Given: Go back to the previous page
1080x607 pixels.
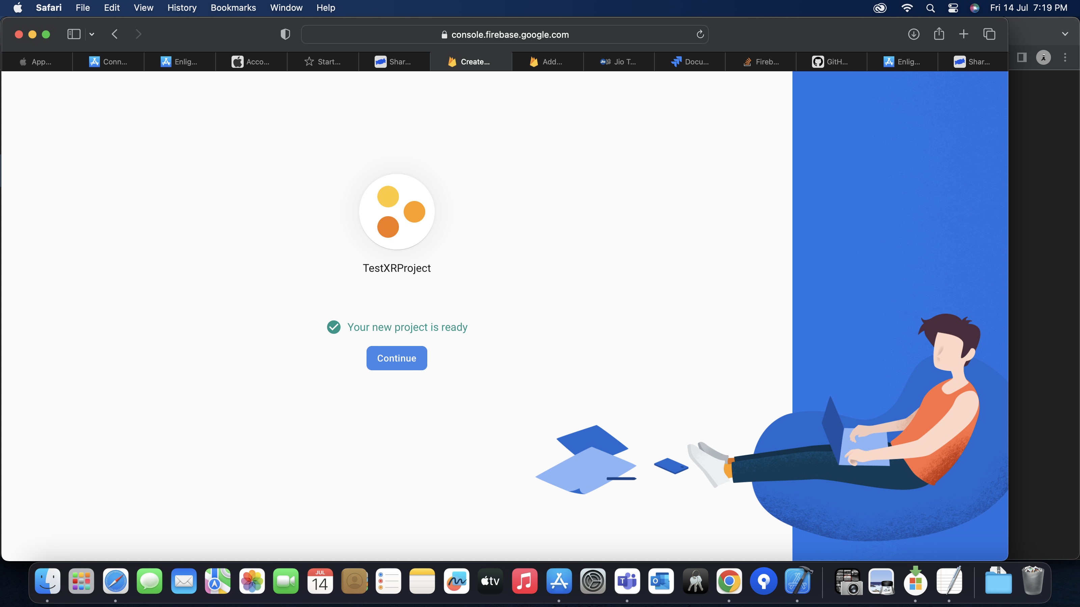Looking at the screenshot, I should (x=114, y=34).
